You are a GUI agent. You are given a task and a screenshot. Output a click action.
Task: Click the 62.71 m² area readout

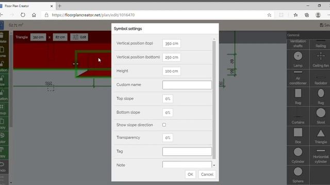tap(16, 25)
